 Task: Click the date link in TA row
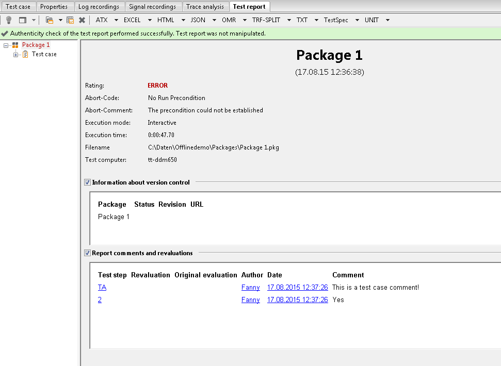298,288
